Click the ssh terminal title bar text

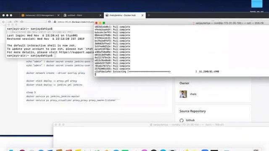pyautogui.click(x=229, y=23)
